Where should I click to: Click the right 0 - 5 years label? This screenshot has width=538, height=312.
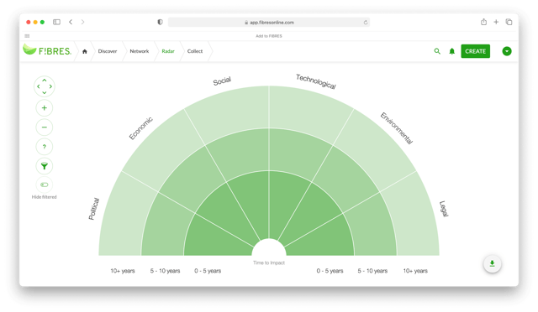point(330,271)
